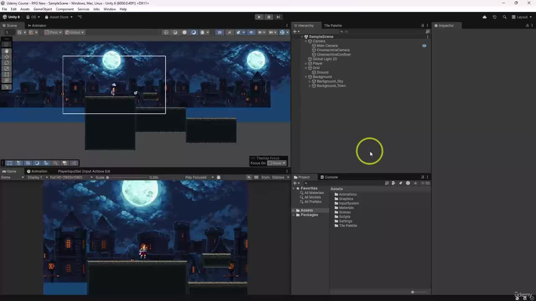
Task: Click the Pause button in top toolbar
Action: [268, 17]
